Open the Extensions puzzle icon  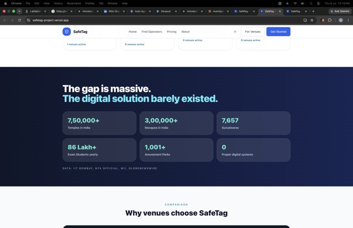(x=330, y=20)
